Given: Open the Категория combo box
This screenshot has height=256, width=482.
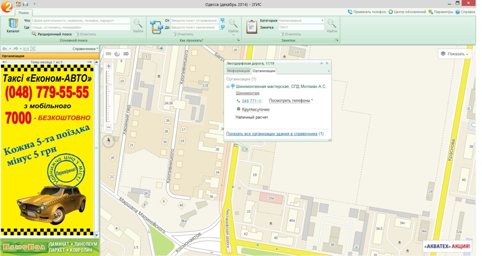Looking at the screenshot, I should pyautogui.click(x=301, y=20).
